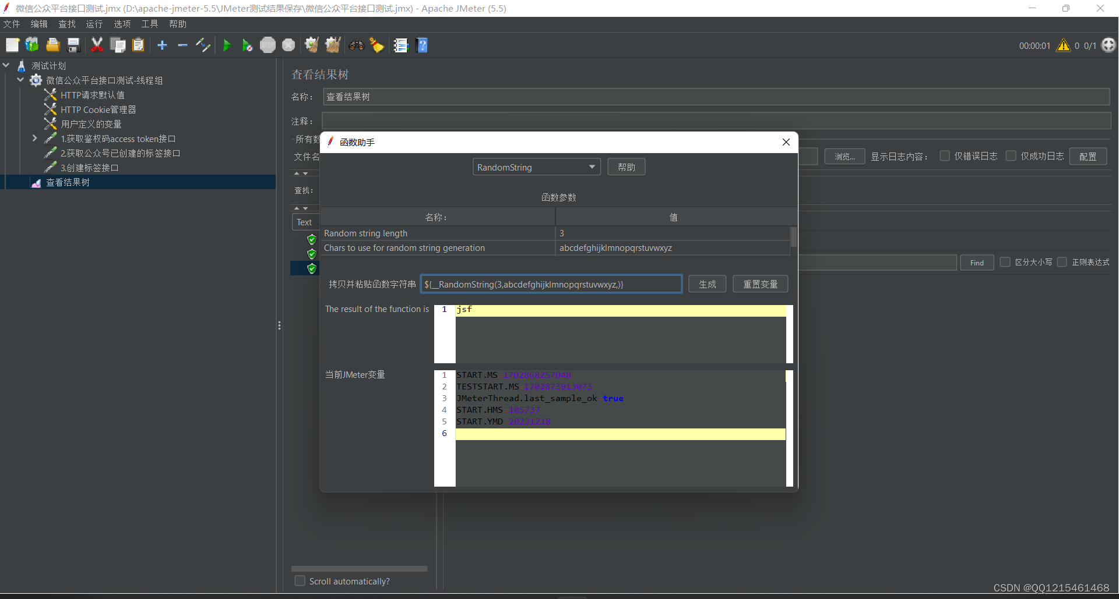
Task: Click the function string input field
Action: pos(551,284)
